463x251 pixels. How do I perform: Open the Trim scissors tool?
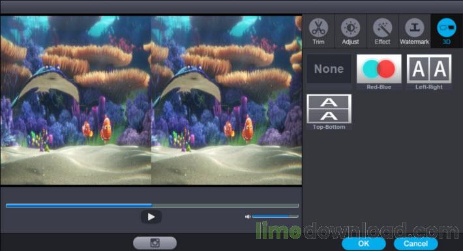point(318,31)
